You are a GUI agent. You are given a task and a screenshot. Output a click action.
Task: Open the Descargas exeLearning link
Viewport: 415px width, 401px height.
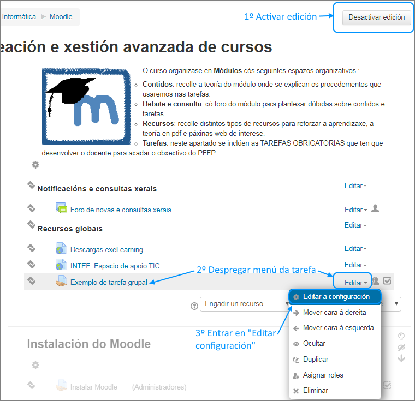tap(106, 250)
